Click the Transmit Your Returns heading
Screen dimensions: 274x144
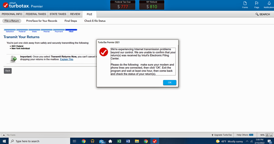[21, 37]
